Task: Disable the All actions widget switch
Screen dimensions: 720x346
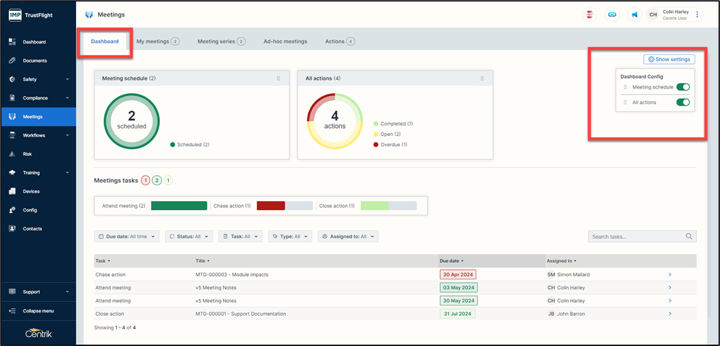Action: [x=682, y=102]
